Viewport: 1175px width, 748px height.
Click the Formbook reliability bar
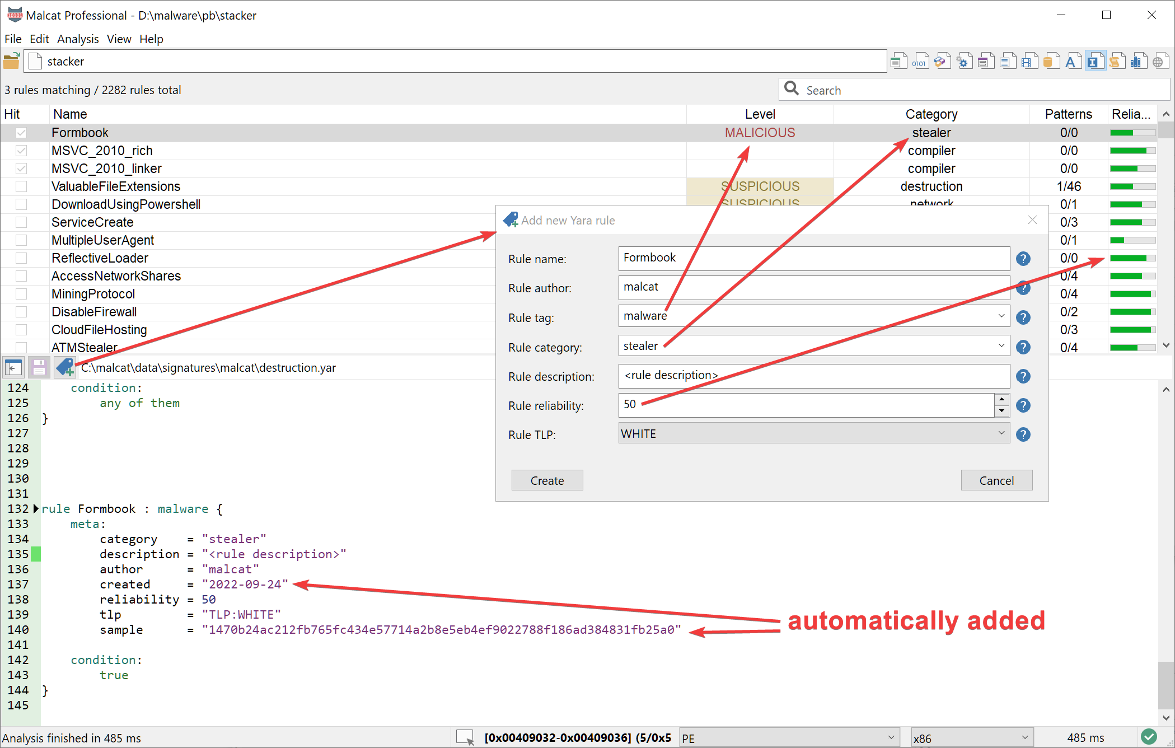[x=1132, y=133]
